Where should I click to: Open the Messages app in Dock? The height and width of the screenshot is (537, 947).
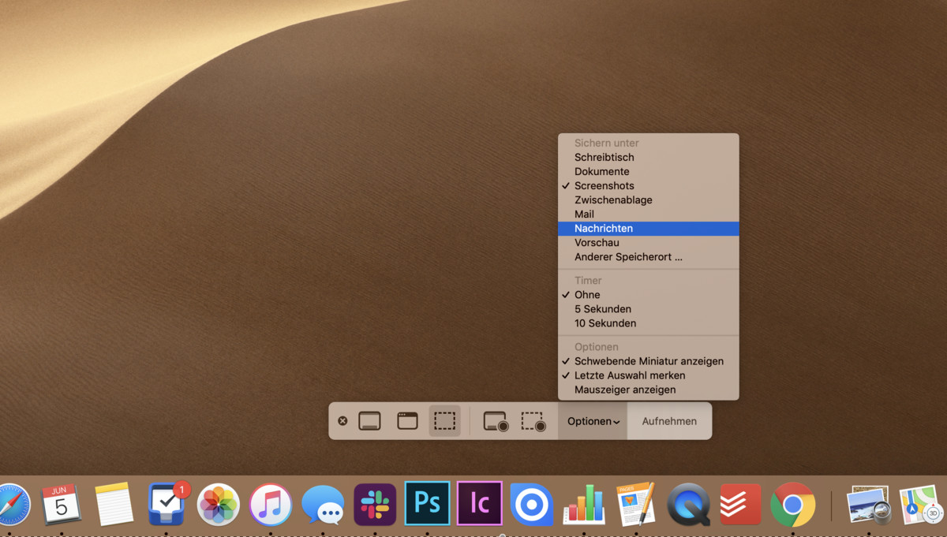click(323, 505)
